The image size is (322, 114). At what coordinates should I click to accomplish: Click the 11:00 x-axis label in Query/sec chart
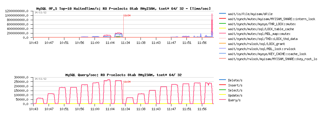(x=95, y=109)
